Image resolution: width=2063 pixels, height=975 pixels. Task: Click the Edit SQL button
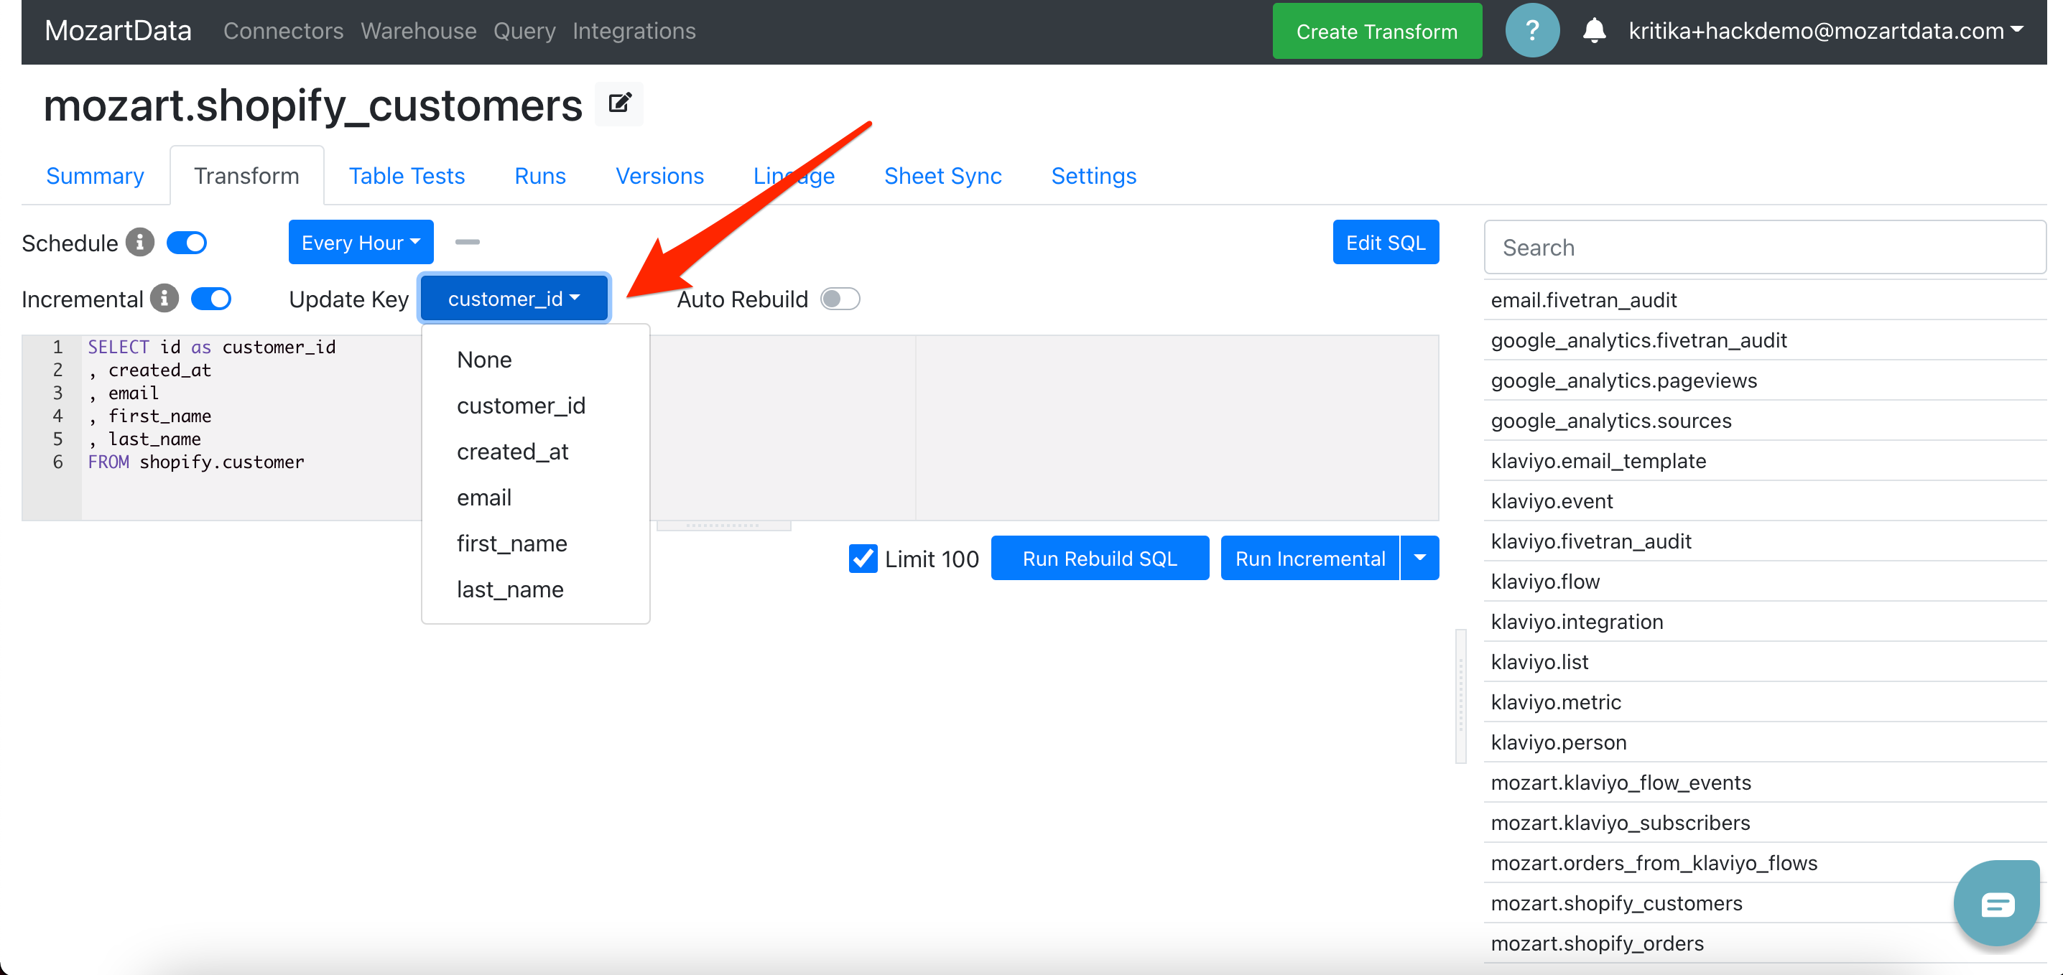(1385, 242)
